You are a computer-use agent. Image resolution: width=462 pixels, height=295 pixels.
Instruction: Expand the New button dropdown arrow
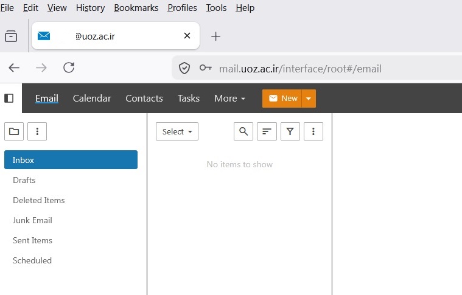(309, 99)
